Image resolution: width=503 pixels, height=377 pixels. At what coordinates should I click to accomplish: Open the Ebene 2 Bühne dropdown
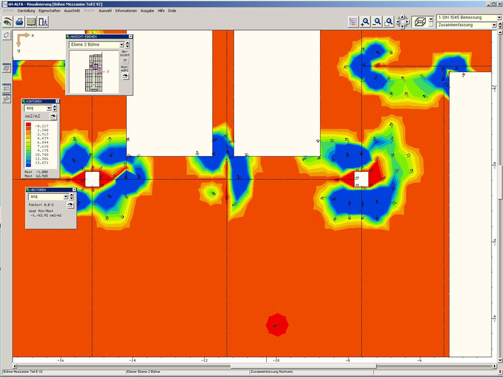tap(121, 45)
